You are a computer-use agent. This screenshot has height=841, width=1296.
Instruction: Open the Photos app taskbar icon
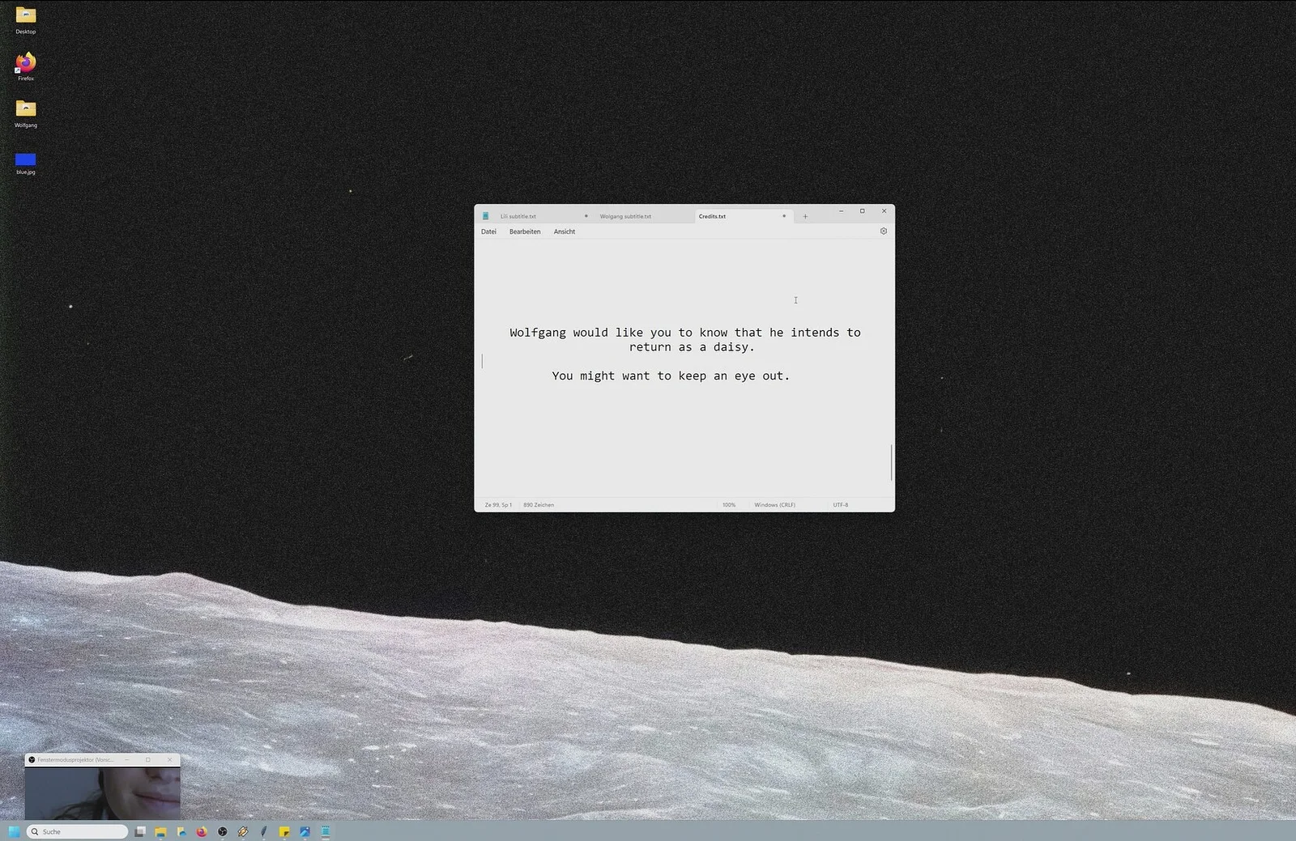click(305, 831)
